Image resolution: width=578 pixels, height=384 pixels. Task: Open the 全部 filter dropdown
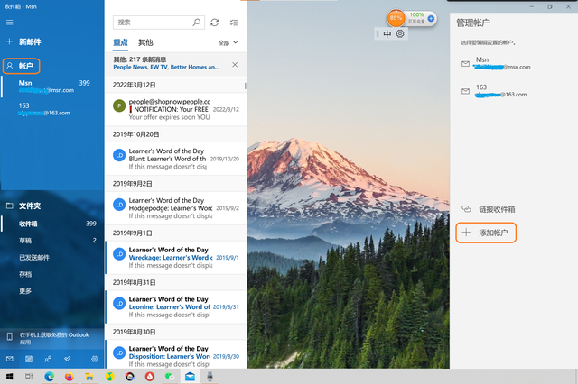[x=228, y=42]
